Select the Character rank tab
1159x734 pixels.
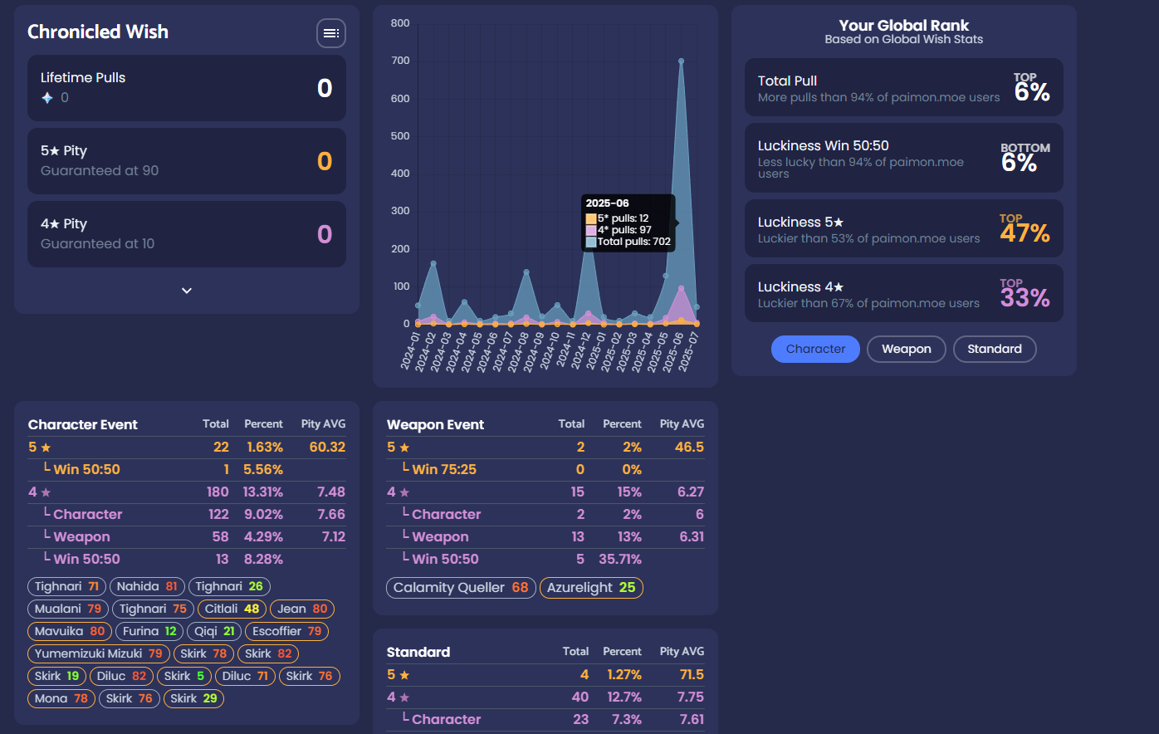point(815,349)
